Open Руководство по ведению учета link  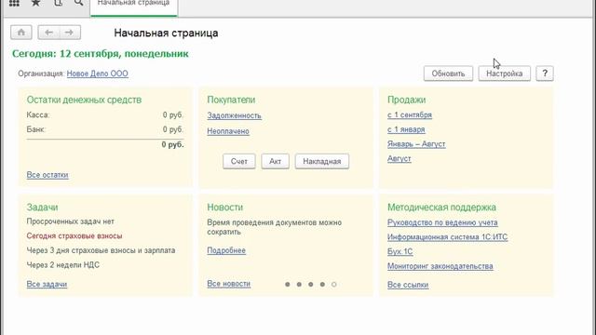(x=442, y=222)
